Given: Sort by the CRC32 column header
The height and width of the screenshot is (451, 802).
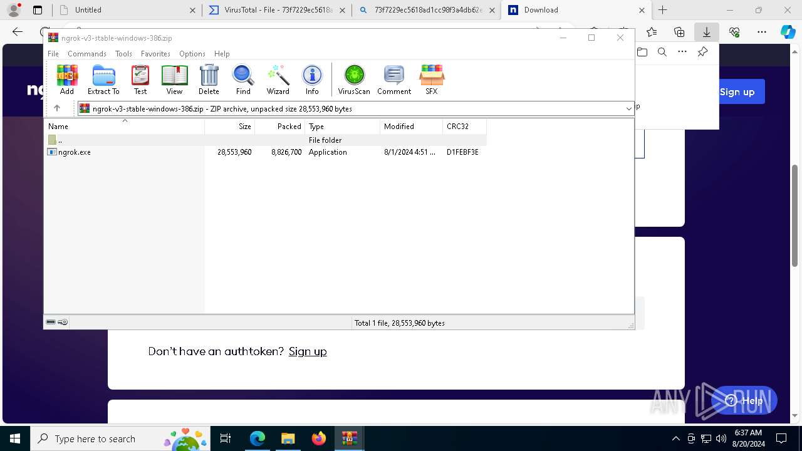Looking at the screenshot, I should coord(464,127).
